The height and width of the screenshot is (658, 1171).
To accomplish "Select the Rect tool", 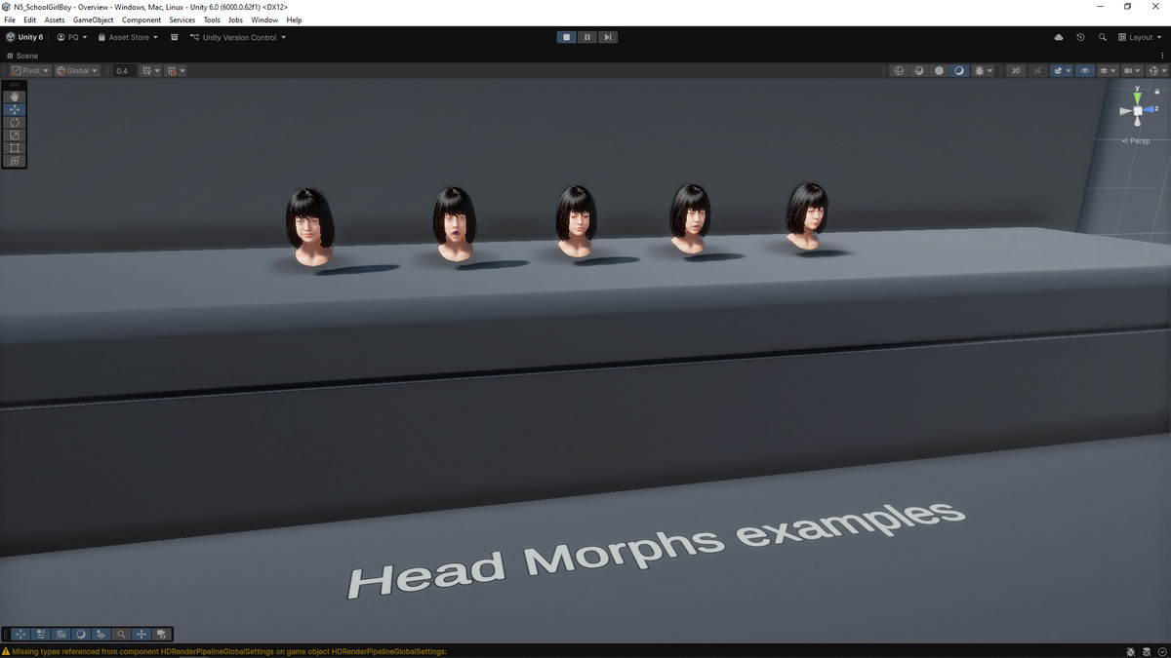I will (x=15, y=147).
